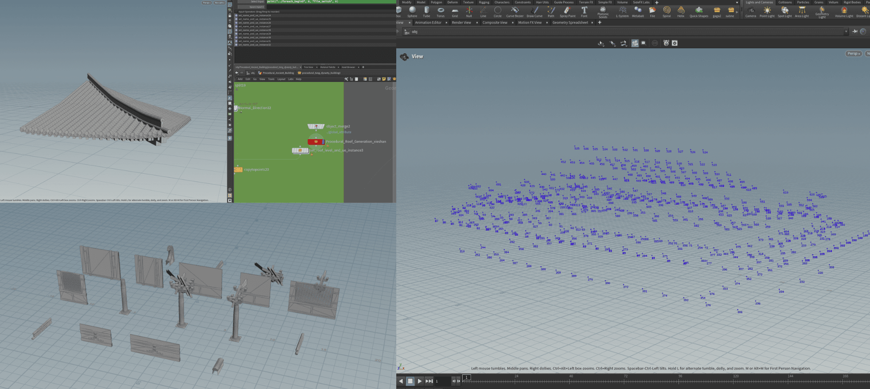Add a new shelf tab with plus
The height and width of the screenshot is (389, 870).
pos(657,2)
